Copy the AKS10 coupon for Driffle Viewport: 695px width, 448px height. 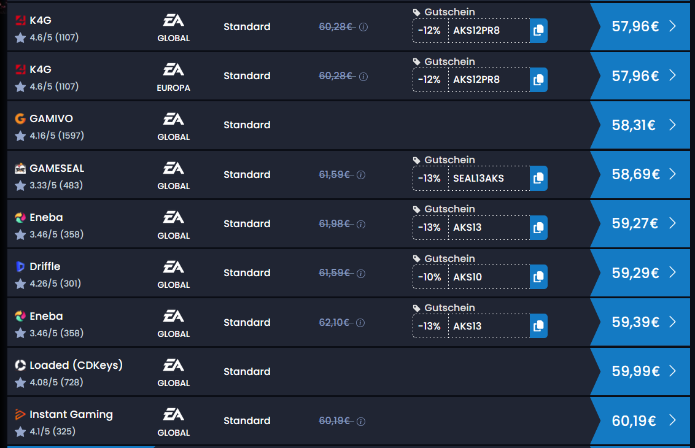(x=538, y=277)
